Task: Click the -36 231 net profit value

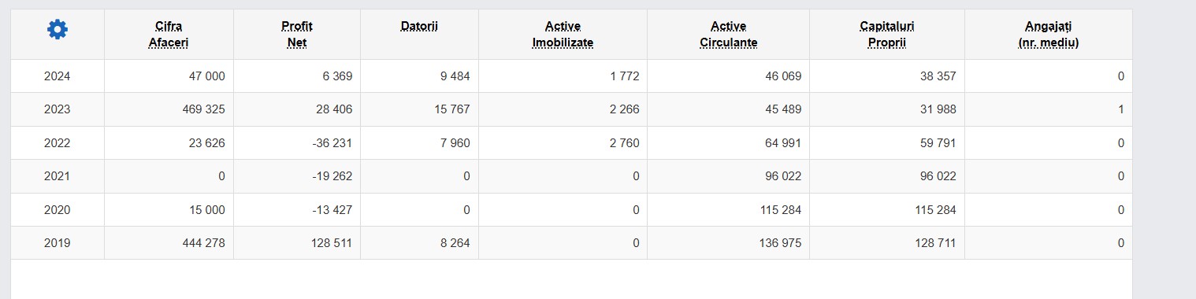Action: tap(332, 143)
